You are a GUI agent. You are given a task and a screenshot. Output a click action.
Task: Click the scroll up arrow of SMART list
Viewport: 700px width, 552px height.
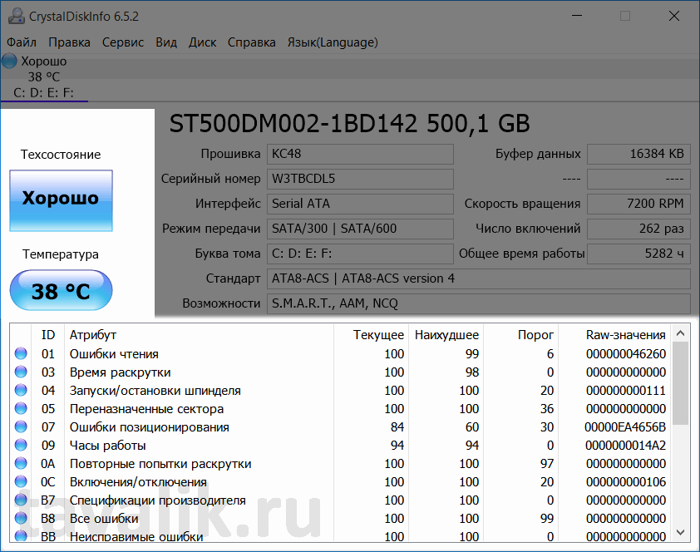(x=680, y=333)
